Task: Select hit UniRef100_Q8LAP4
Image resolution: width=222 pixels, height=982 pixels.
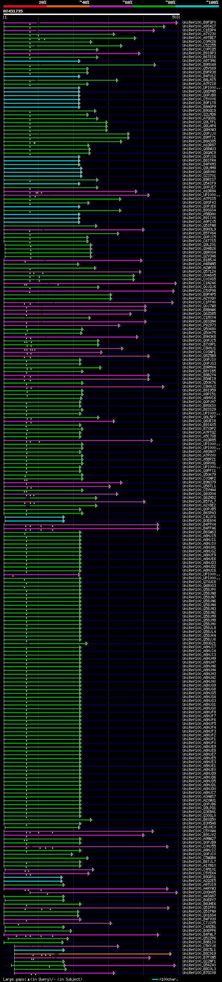Action: (x=199, y=126)
